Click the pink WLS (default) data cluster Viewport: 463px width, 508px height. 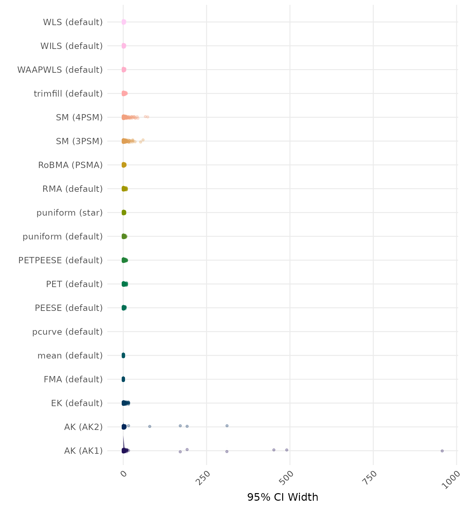point(124,22)
